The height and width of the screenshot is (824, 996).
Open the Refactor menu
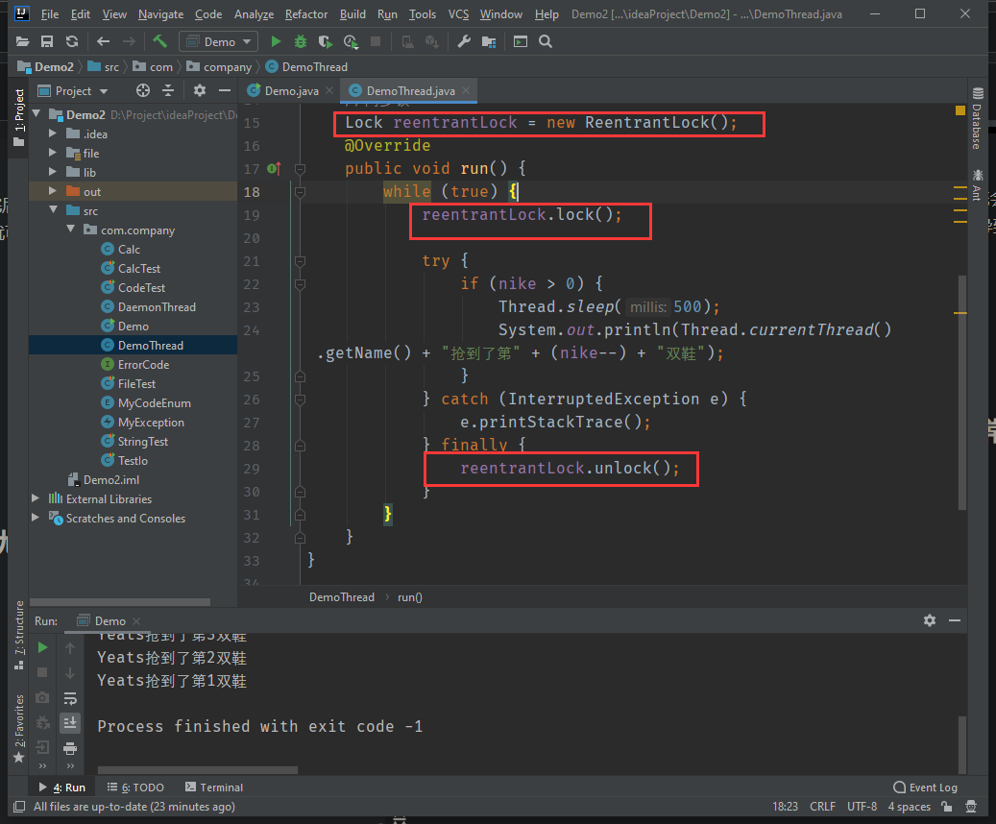tap(306, 14)
